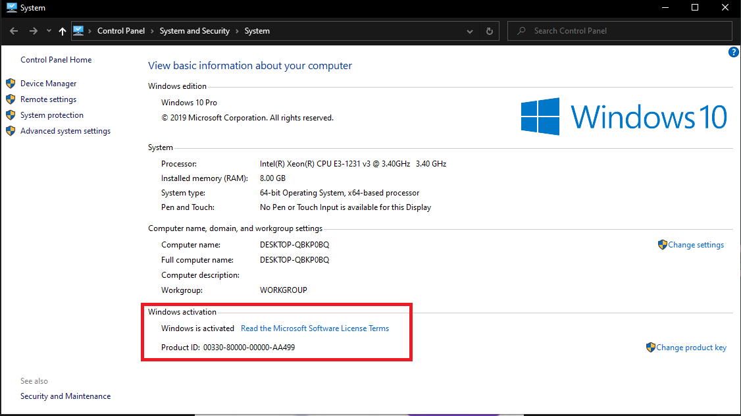The image size is (741, 416).
Task: Open Control Panel Home link
Action: [x=56, y=60]
